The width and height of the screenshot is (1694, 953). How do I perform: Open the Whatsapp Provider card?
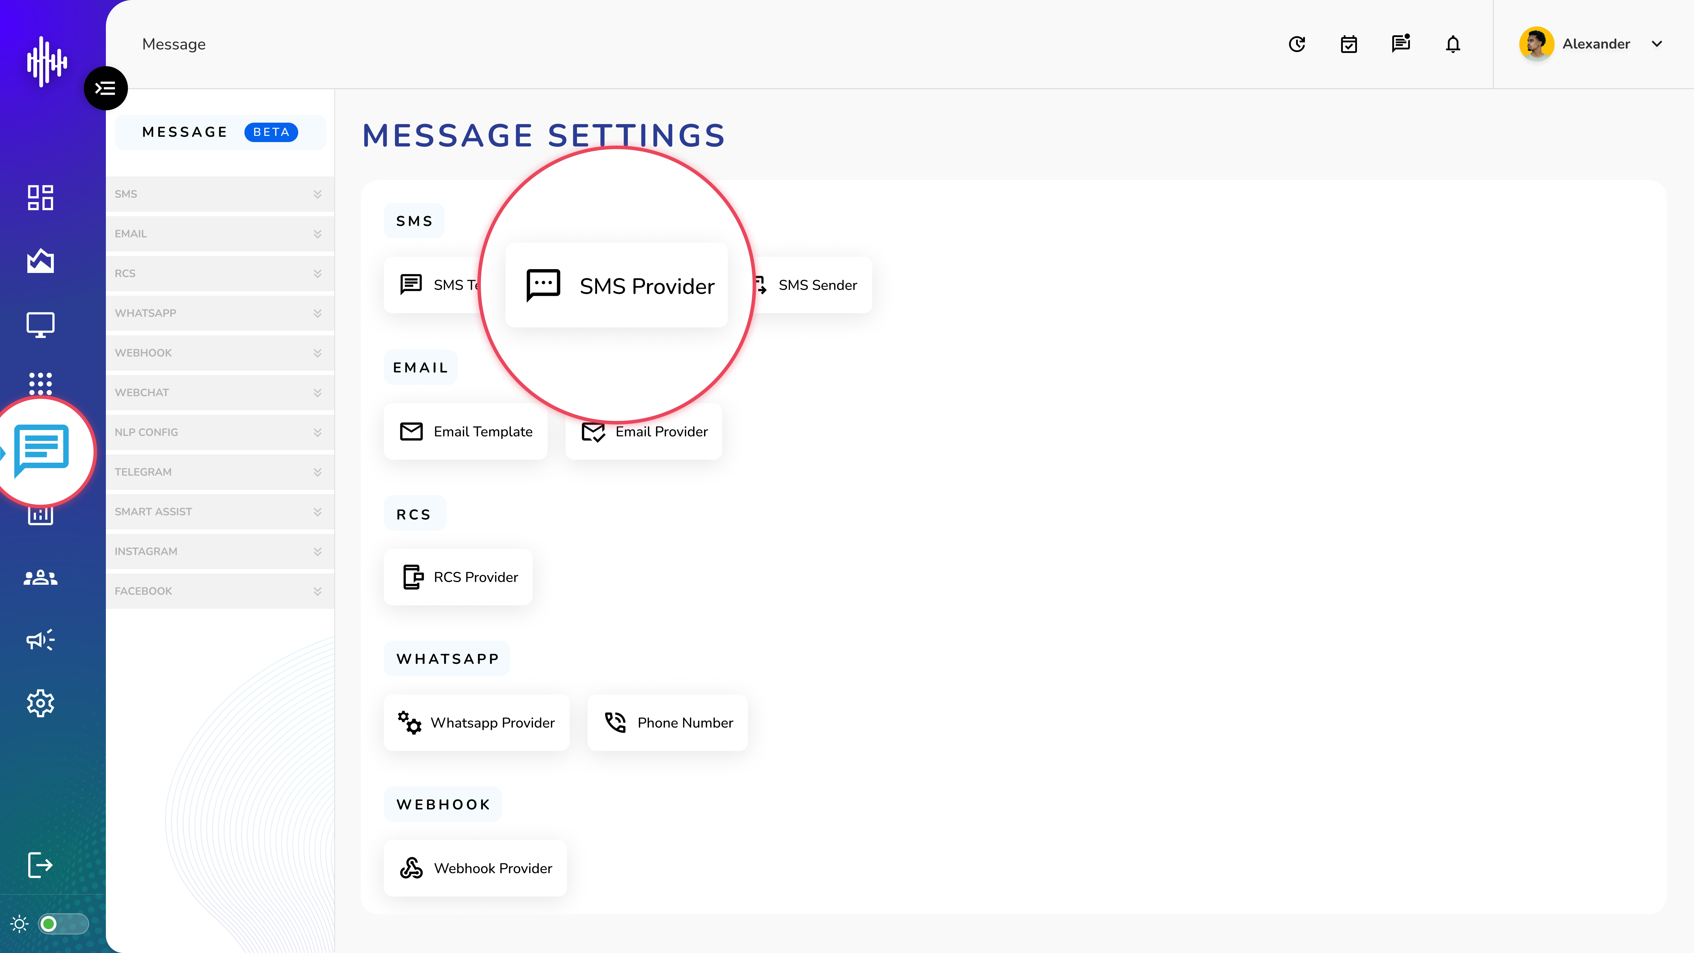[477, 723]
